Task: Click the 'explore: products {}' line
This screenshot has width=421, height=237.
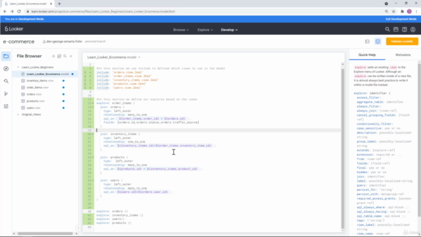Action: 114,223
